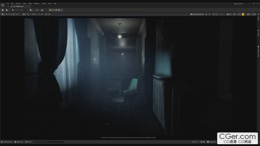
Task: Open the CineCameraActor viewport dropdown
Action: [197, 14]
